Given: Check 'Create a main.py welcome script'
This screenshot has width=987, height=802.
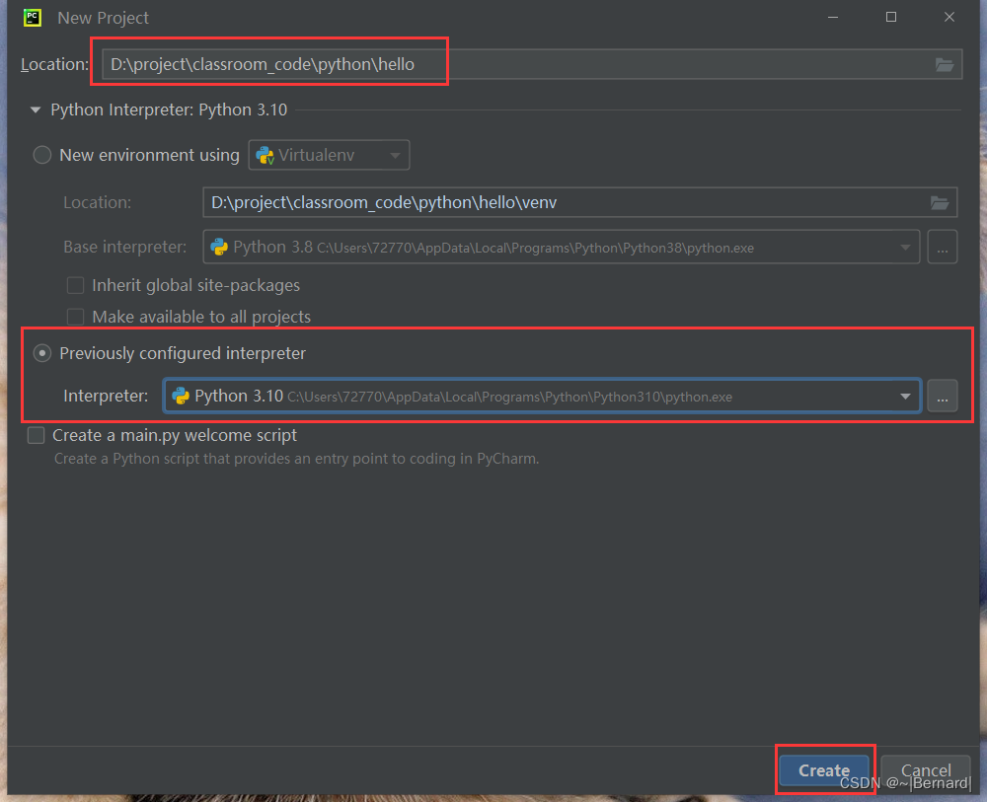Looking at the screenshot, I should (36, 435).
